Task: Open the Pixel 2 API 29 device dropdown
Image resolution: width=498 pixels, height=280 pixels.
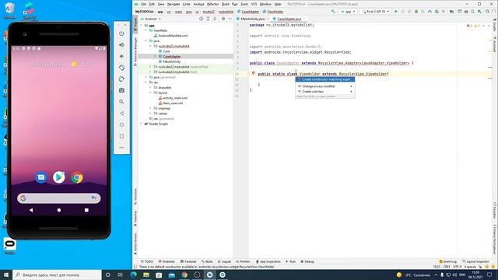Action: click(x=376, y=12)
